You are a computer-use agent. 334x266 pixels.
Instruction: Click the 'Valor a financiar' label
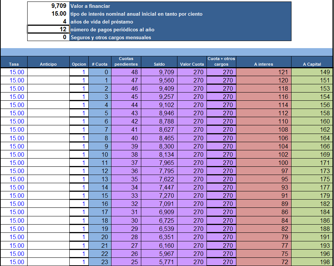click(x=90, y=6)
